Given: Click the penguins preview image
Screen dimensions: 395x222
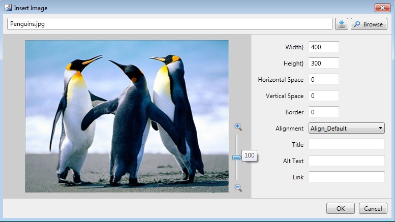Looking at the screenshot, I should pyautogui.click(x=127, y=116).
